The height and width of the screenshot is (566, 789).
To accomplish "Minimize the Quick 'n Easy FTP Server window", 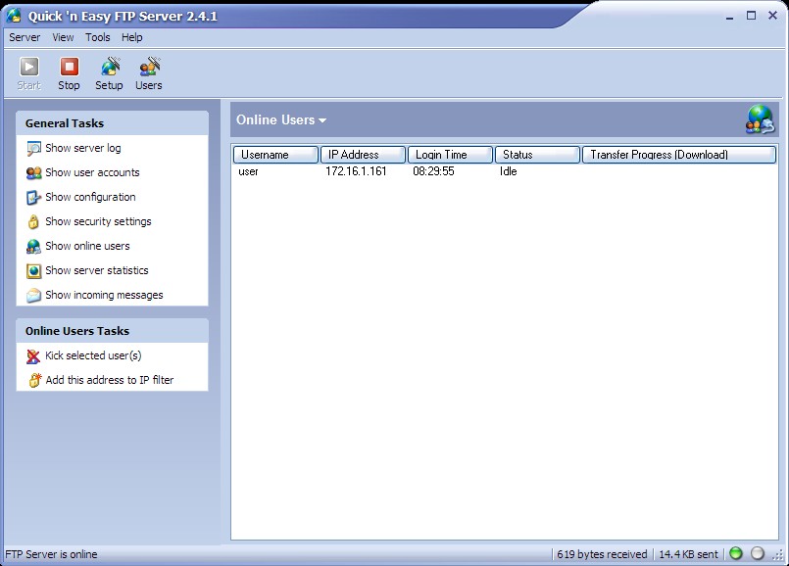I will tap(729, 16).
